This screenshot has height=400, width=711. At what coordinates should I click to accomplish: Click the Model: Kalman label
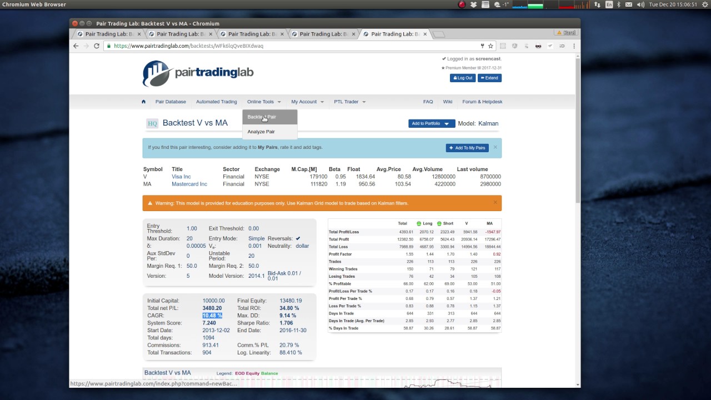tap(478, 124)
